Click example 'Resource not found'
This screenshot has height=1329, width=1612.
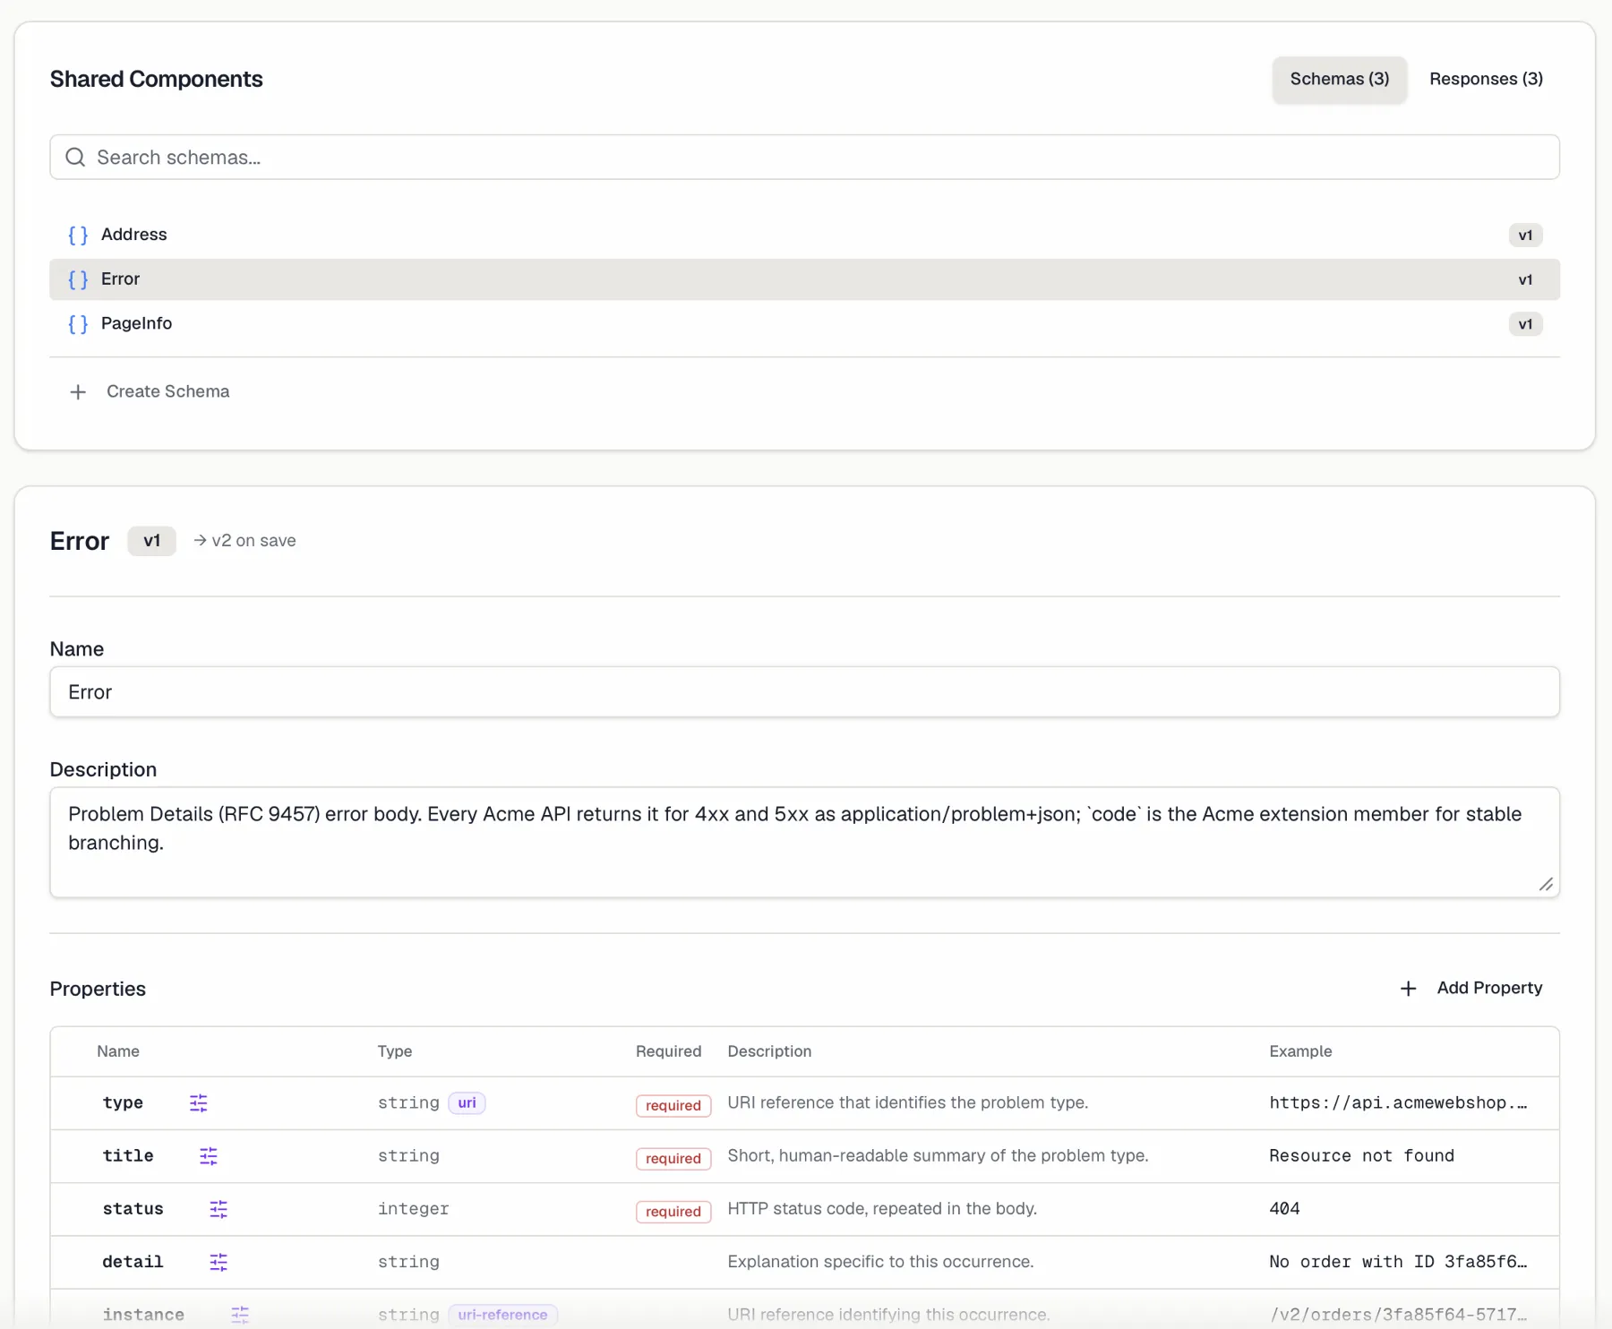[1361, 1156]
